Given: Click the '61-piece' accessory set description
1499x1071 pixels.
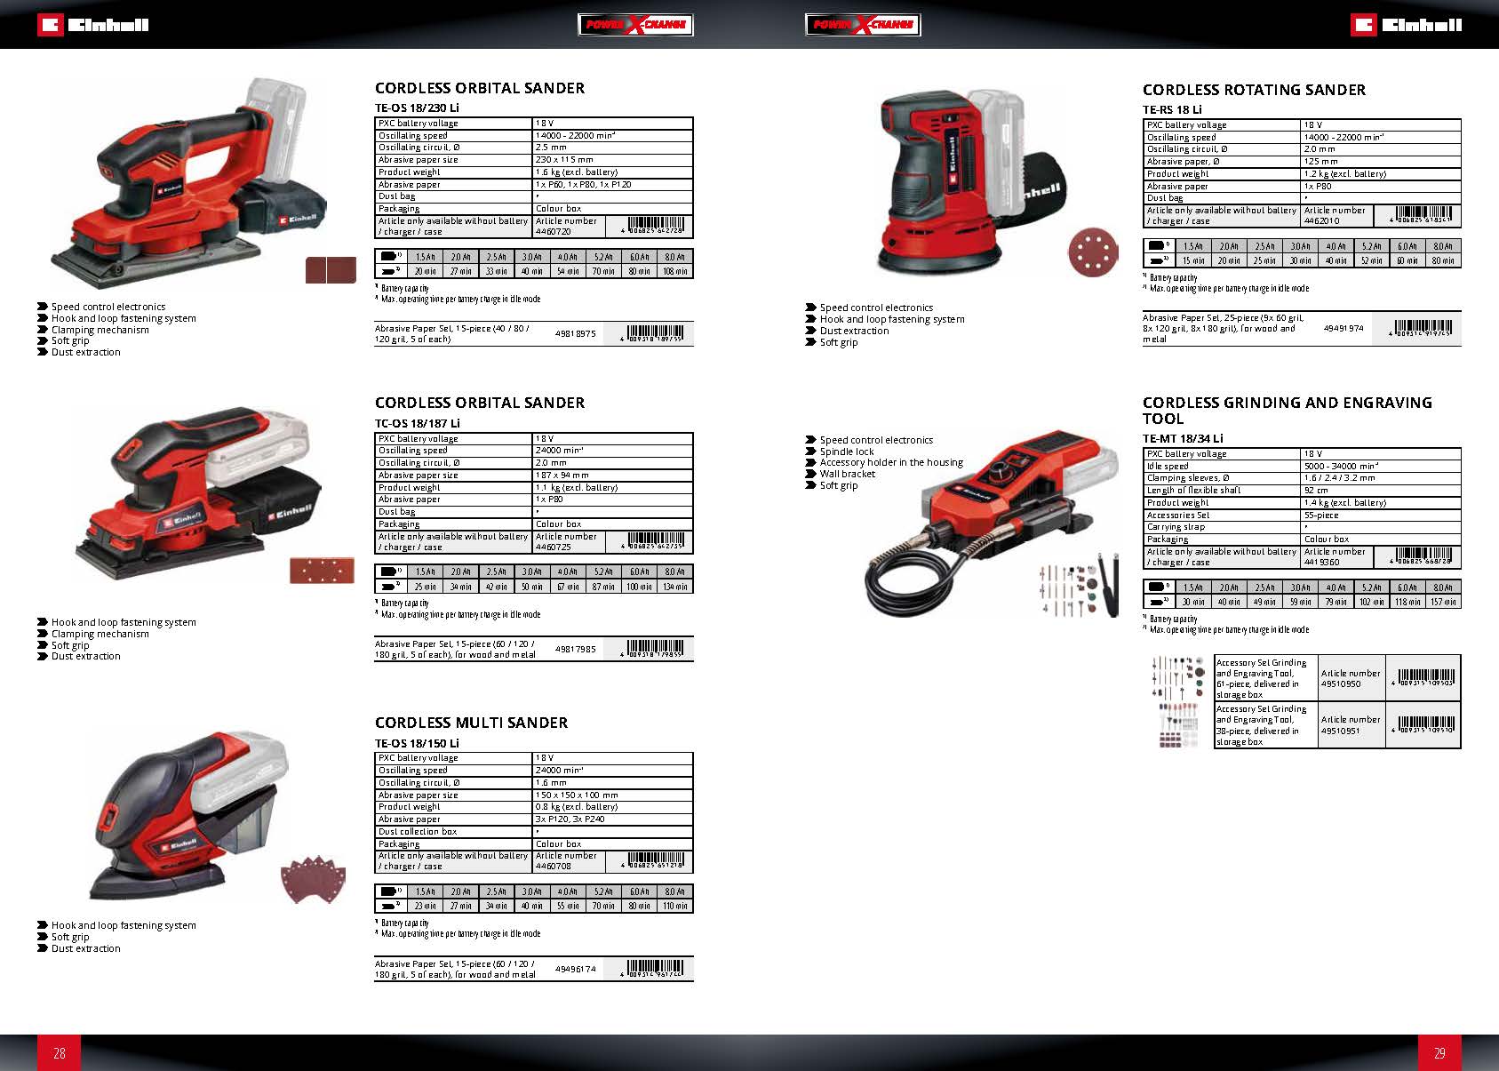Looking at the screenshot, I should click(1262, 678).
